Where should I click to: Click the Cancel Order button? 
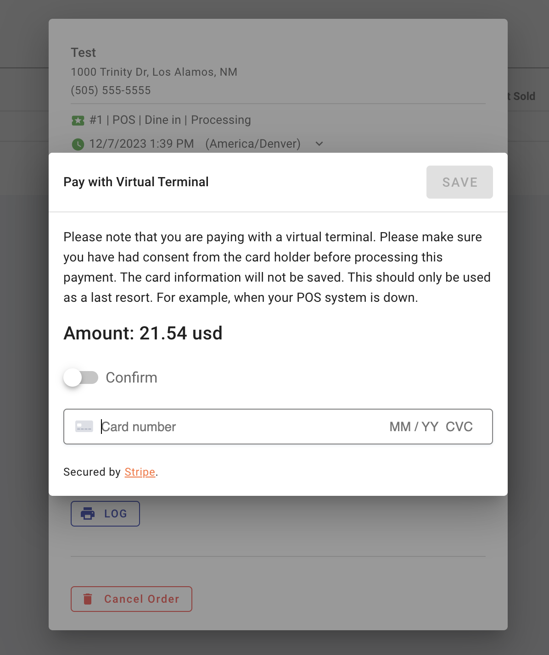(x=131, y=599)
